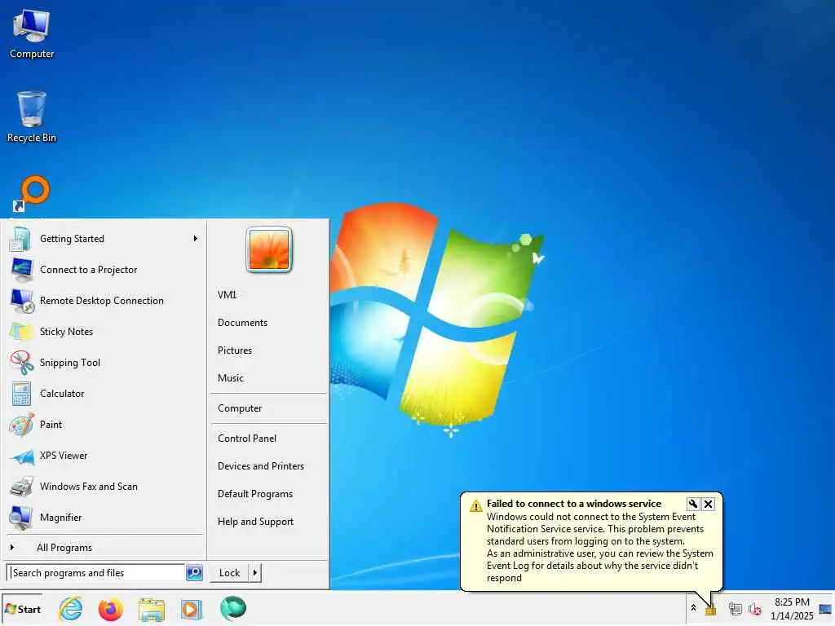
Task: Click the network tray icon
Action: coord(735,609)
